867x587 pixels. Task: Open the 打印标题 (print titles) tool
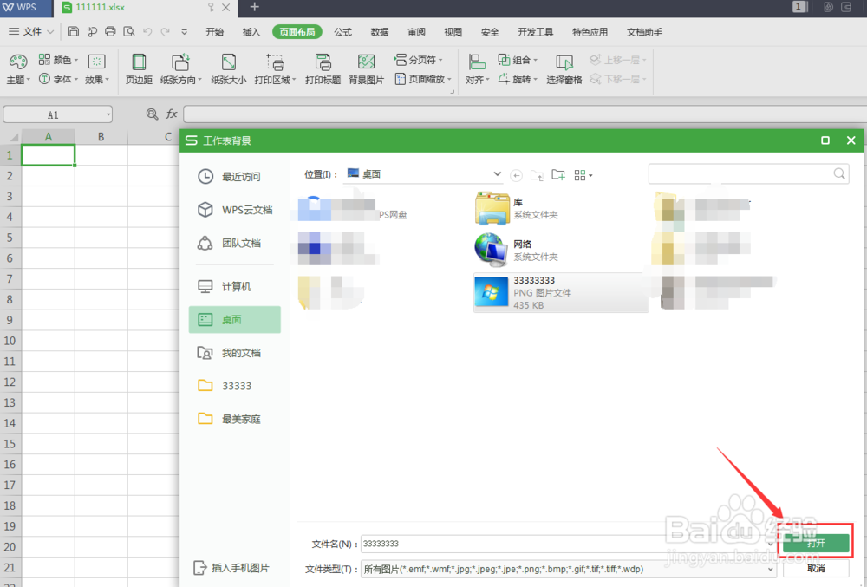323,68
